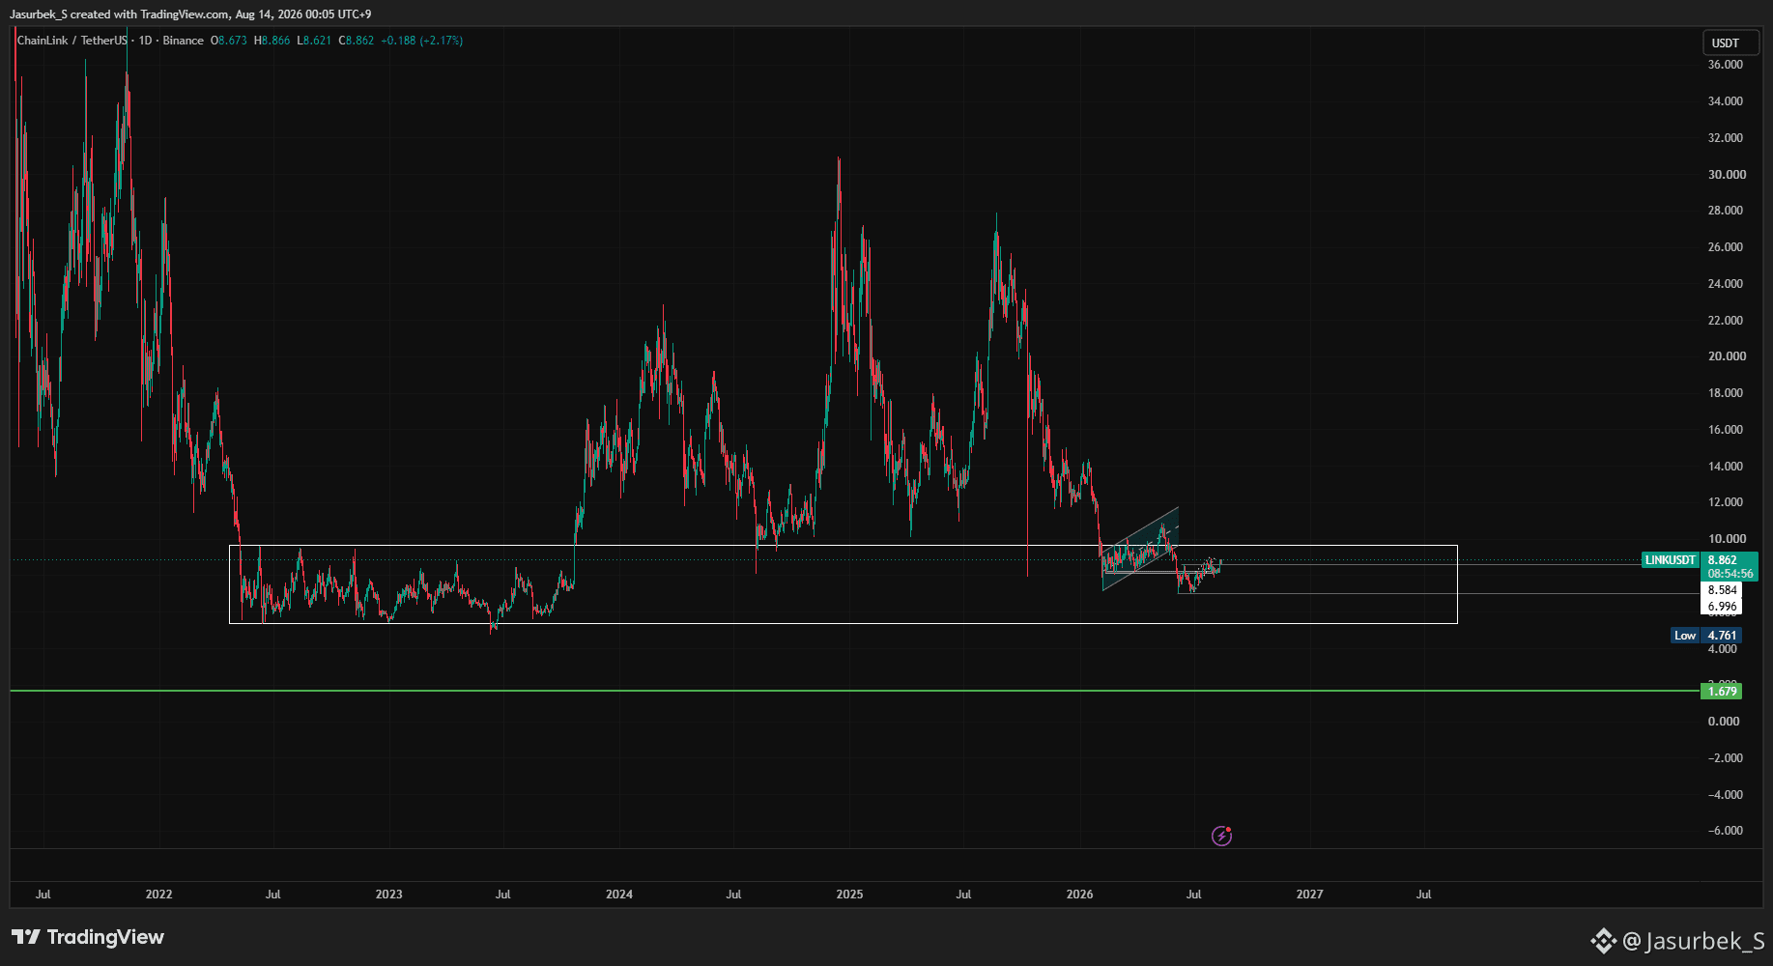
Task: Click the TradingView logo
Action: coord(88,937)
